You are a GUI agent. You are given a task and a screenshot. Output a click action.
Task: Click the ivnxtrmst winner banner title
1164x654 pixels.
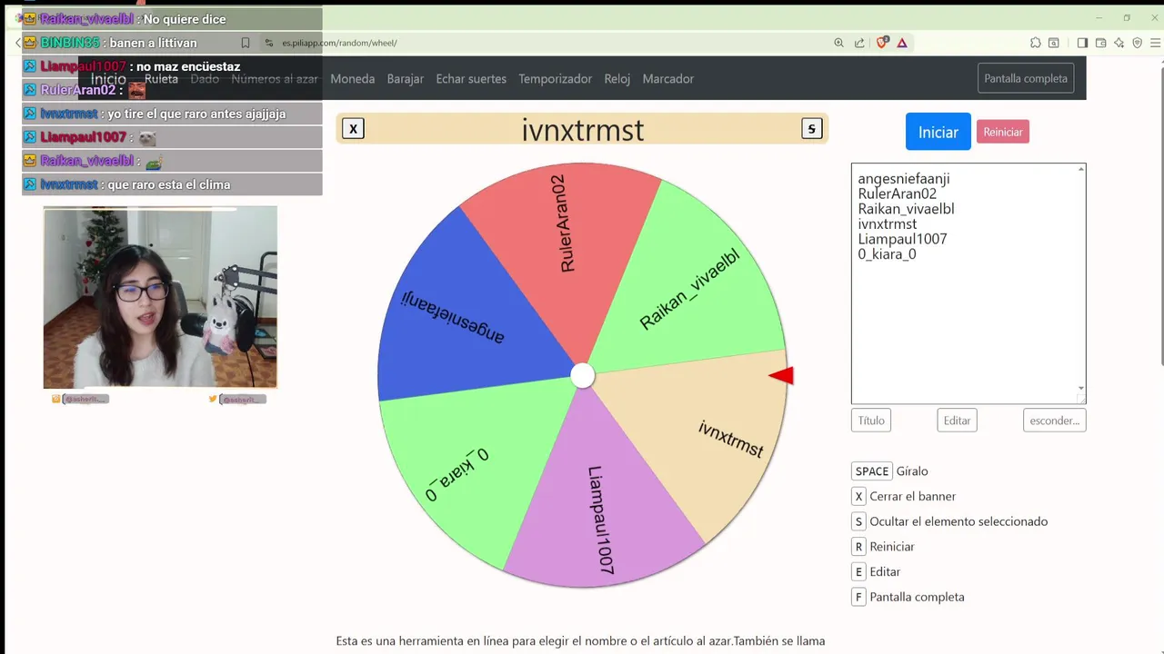tap(583, 130)
